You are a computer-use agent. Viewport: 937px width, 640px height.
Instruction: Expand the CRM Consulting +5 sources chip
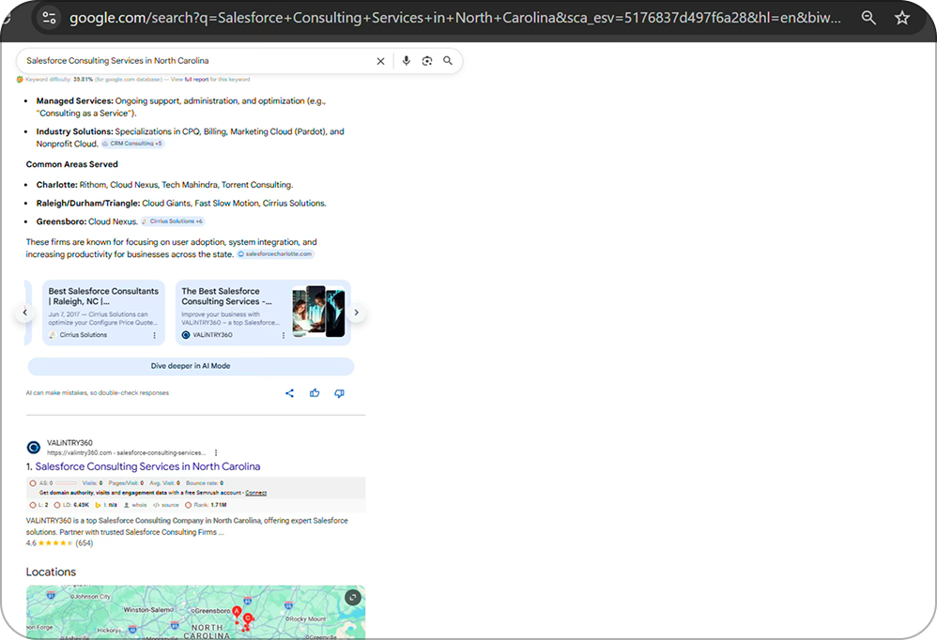(x=132, y=144)
